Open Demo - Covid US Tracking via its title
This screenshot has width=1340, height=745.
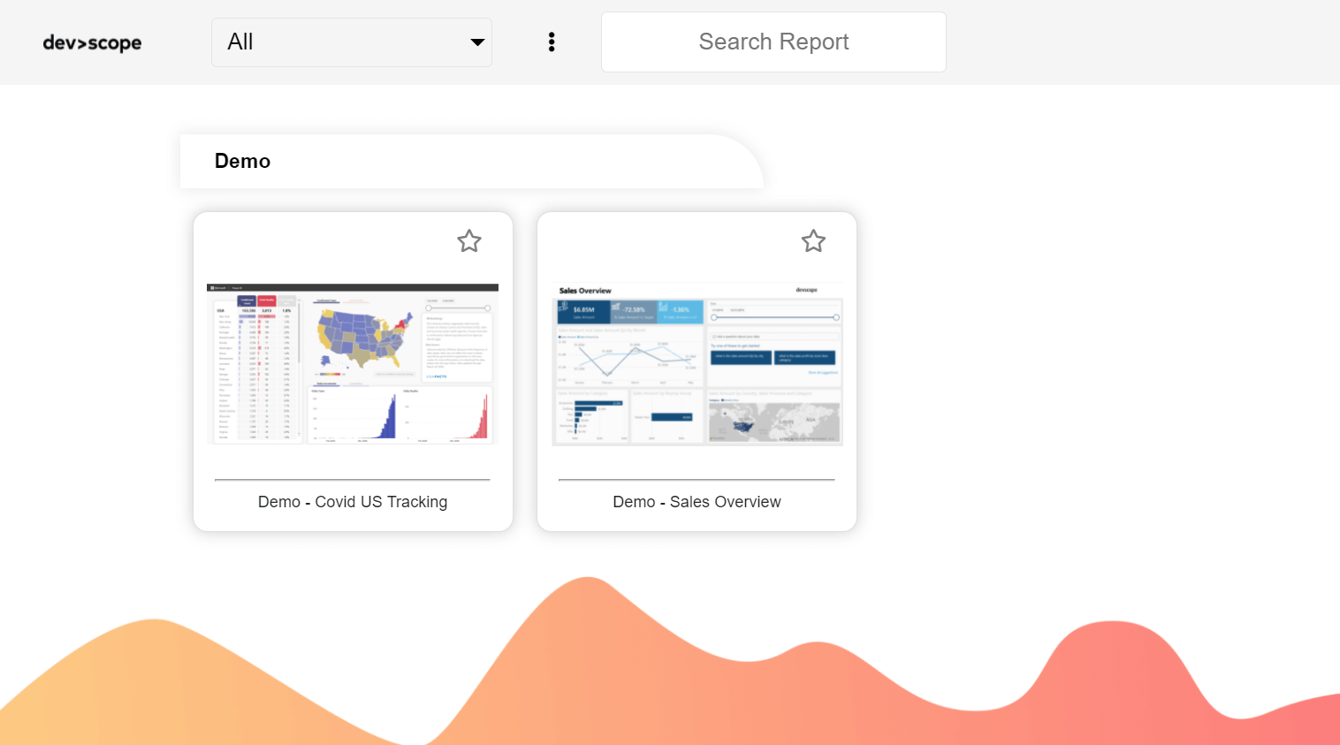tap(352, 501)
